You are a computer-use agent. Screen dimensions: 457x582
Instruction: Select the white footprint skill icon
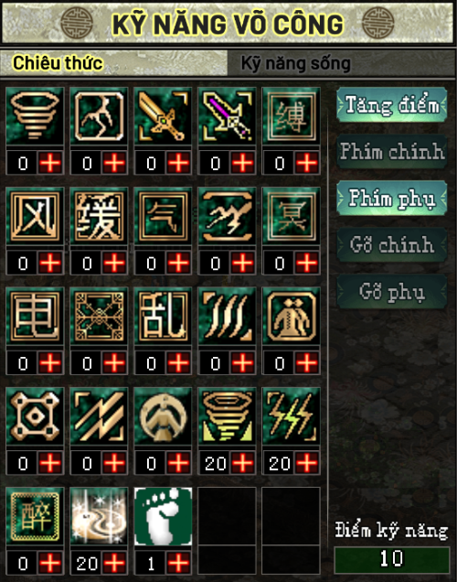pos(163,516)
